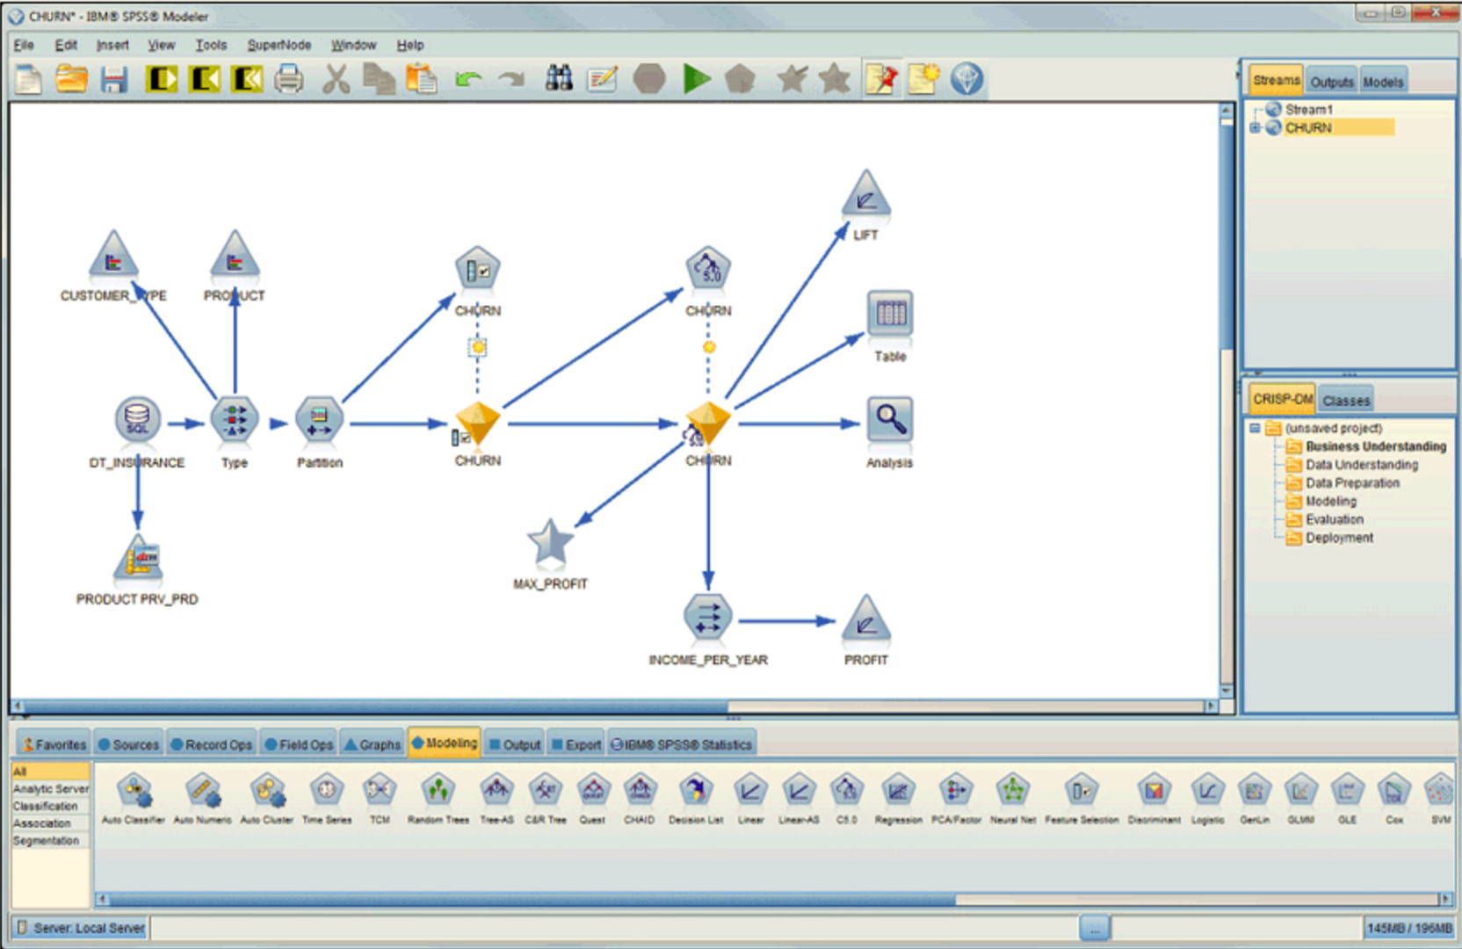The image size is (1462, 949).
Task: Pick the Time Series palette node
Action: 327,799
